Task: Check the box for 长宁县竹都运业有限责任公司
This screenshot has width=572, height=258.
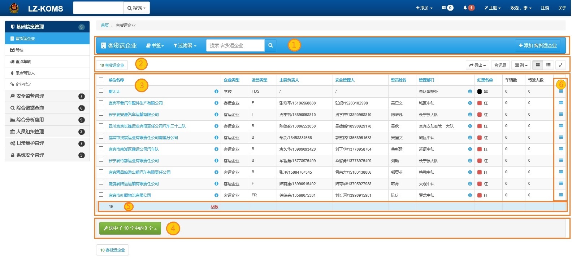Action: click(101, 160)
